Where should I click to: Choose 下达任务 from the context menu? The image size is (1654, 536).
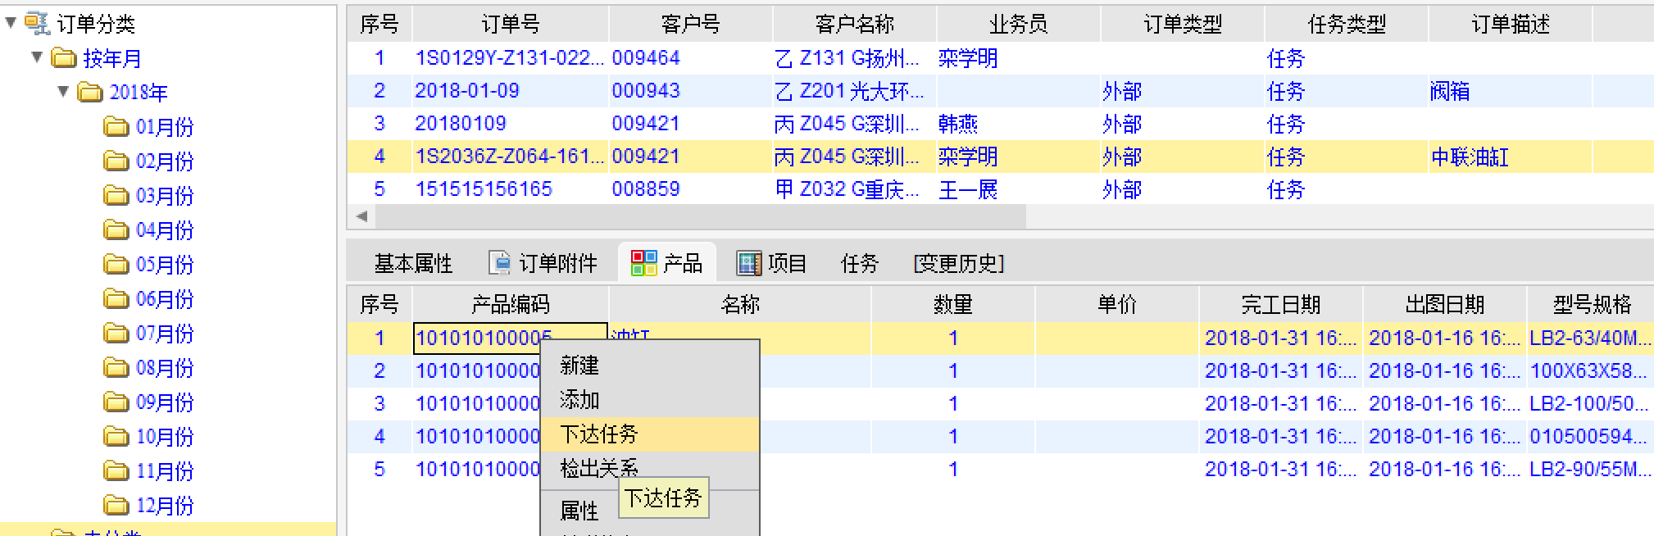(650, 434)
